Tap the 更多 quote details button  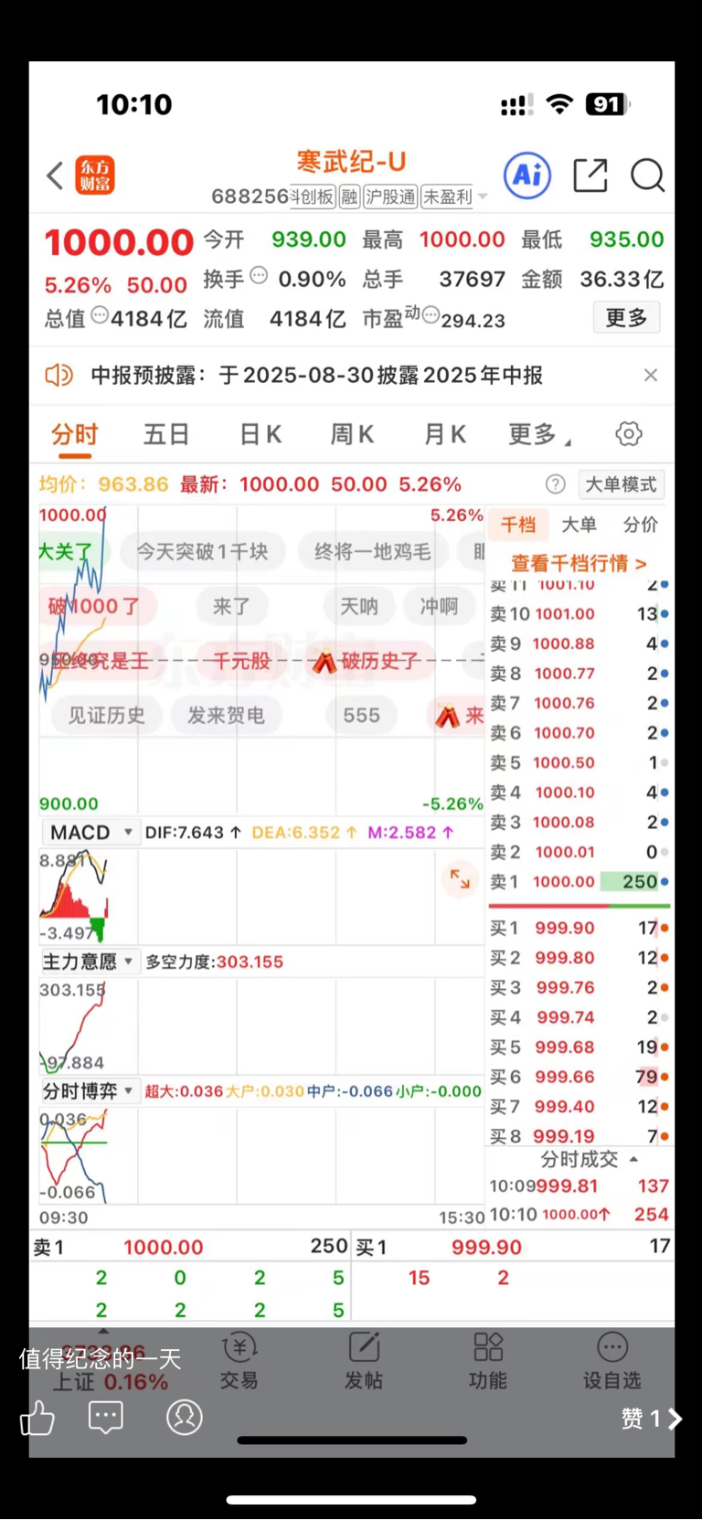click(626, 317)
